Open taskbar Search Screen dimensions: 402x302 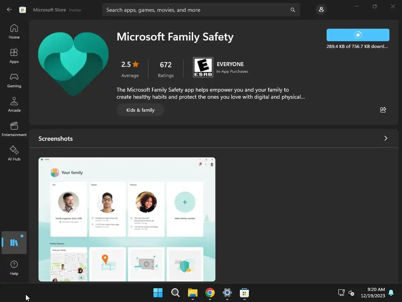click(x=175, y=293)
